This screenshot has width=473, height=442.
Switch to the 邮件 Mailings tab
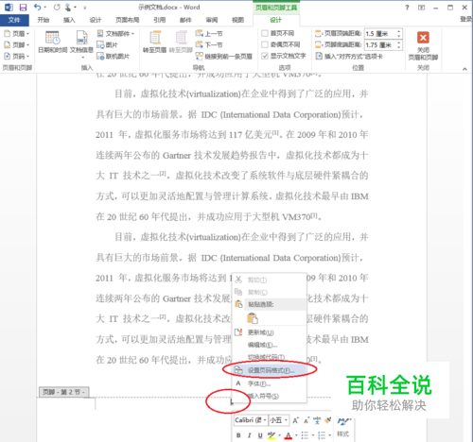pyautogui.click(x=185, y=20)
